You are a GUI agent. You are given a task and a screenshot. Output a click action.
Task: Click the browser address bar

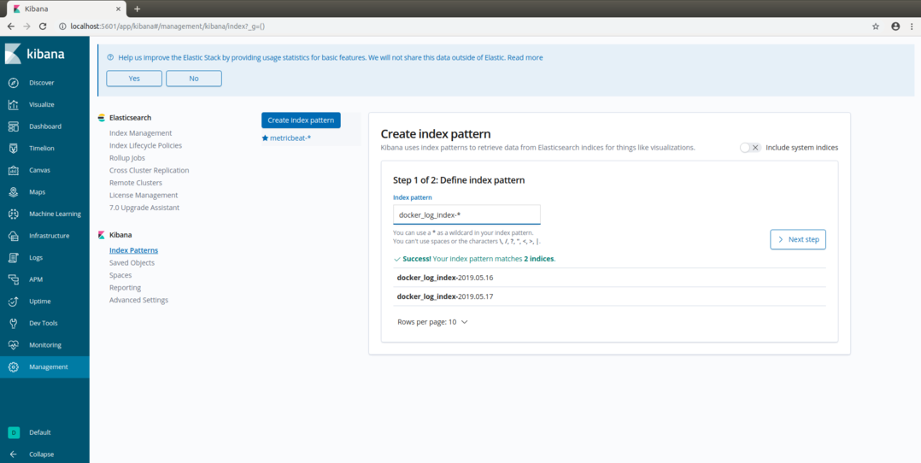(x=458, y=26)
